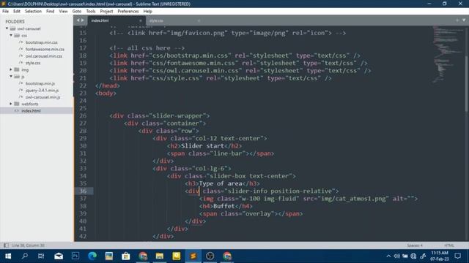Open owl-carousel.min.js in sidebar
Screen dimensions: 469x263
[x=43, y=97]
